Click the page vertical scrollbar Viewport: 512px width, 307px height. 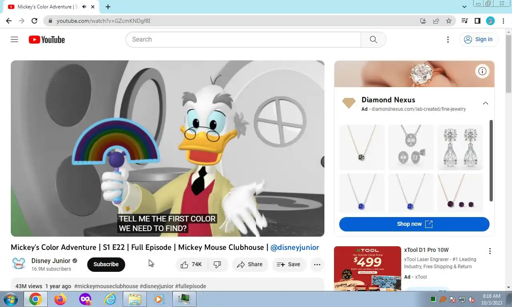pos(509,64)
